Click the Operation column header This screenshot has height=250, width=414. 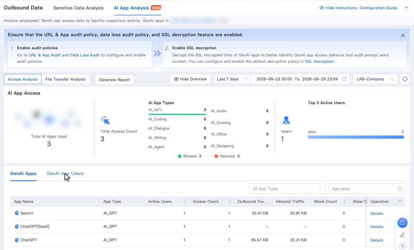[379, 202]
